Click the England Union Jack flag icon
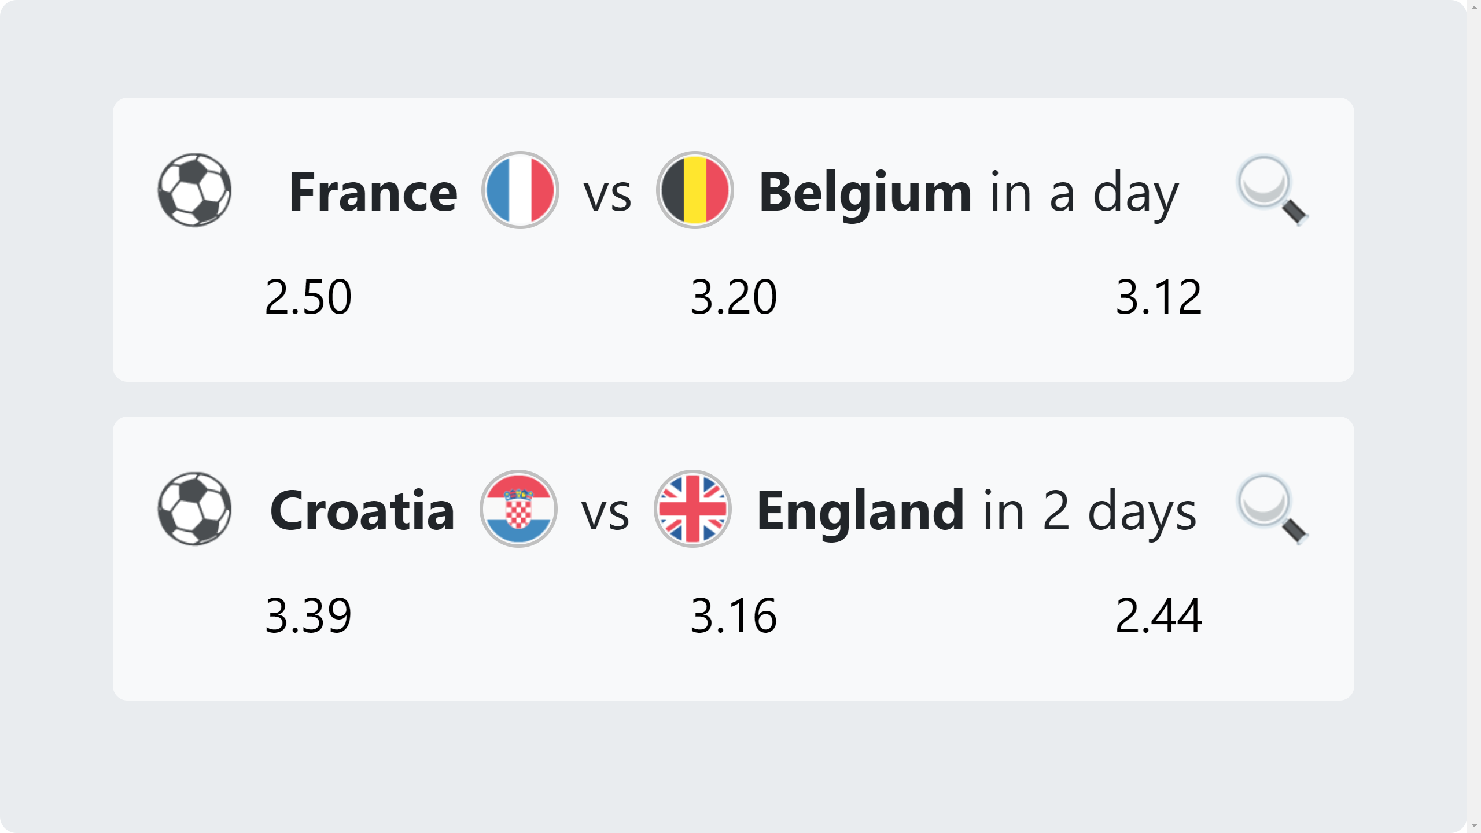This screenshot has height=833, width=1481. coord(692,509)
